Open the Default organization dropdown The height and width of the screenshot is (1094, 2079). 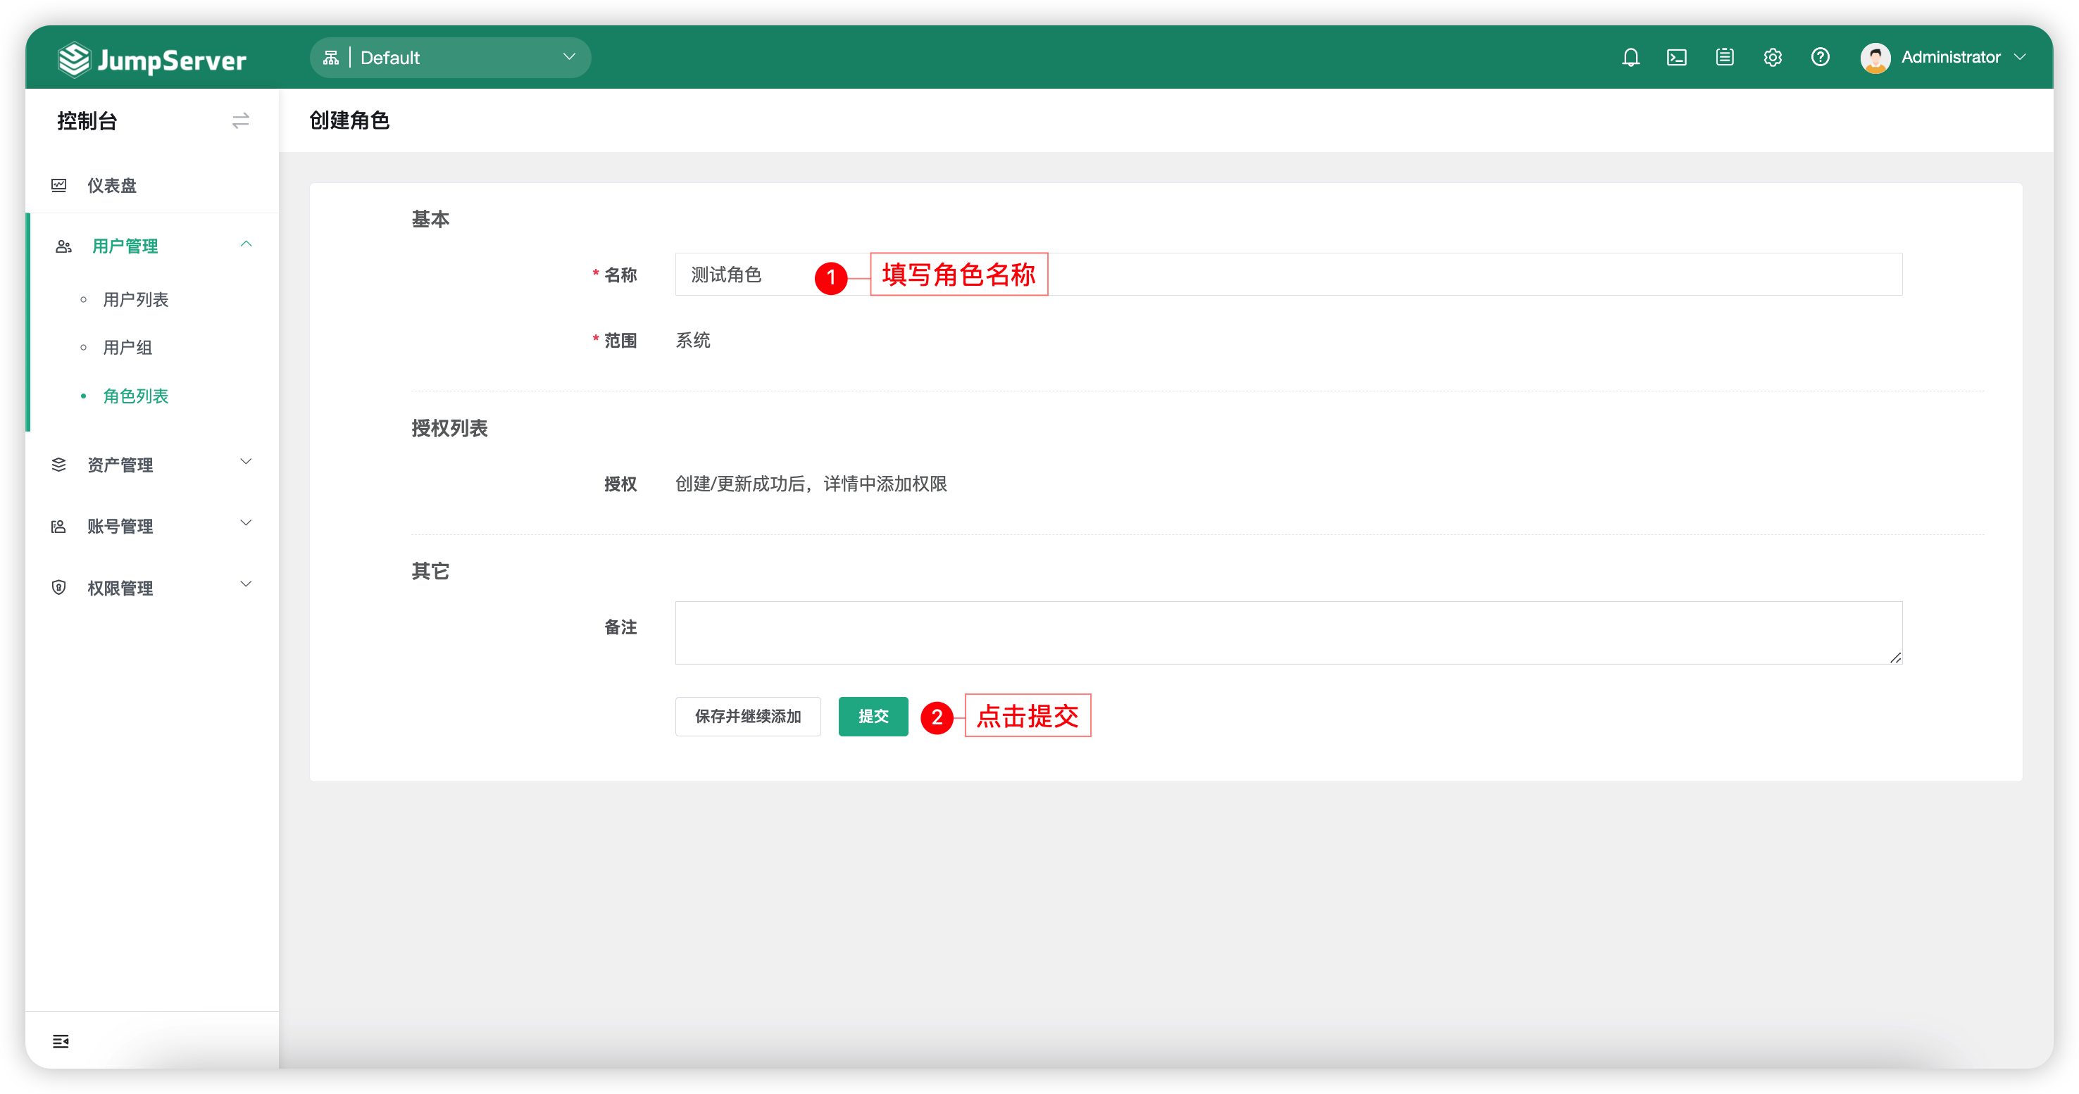[450, 57]
